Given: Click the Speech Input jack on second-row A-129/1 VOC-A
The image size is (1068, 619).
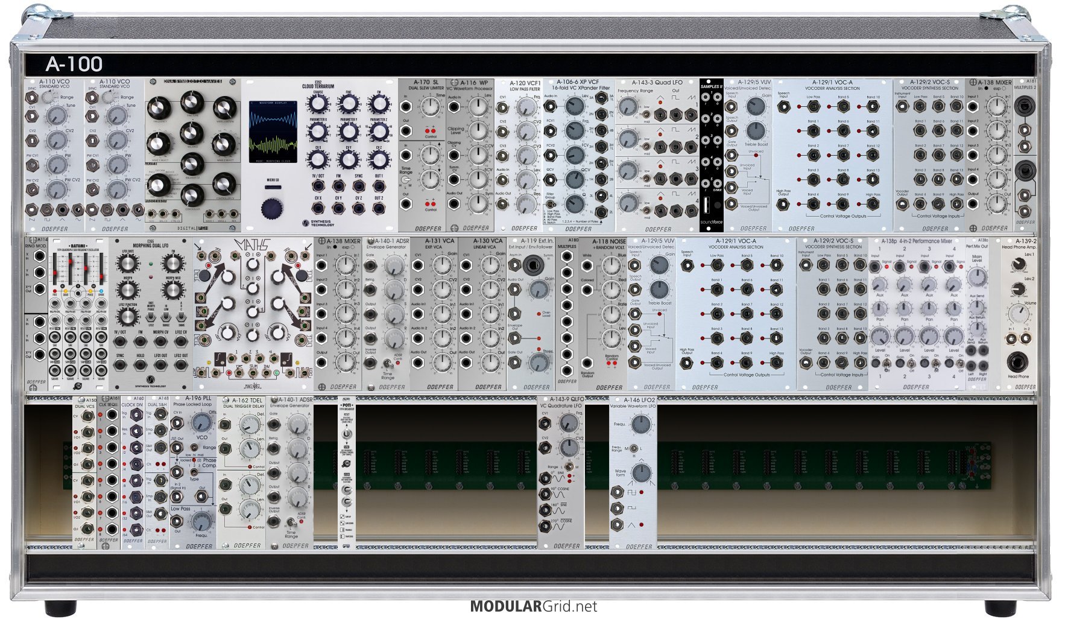Looking at the screenshot, I should click(x=686, y=265).
